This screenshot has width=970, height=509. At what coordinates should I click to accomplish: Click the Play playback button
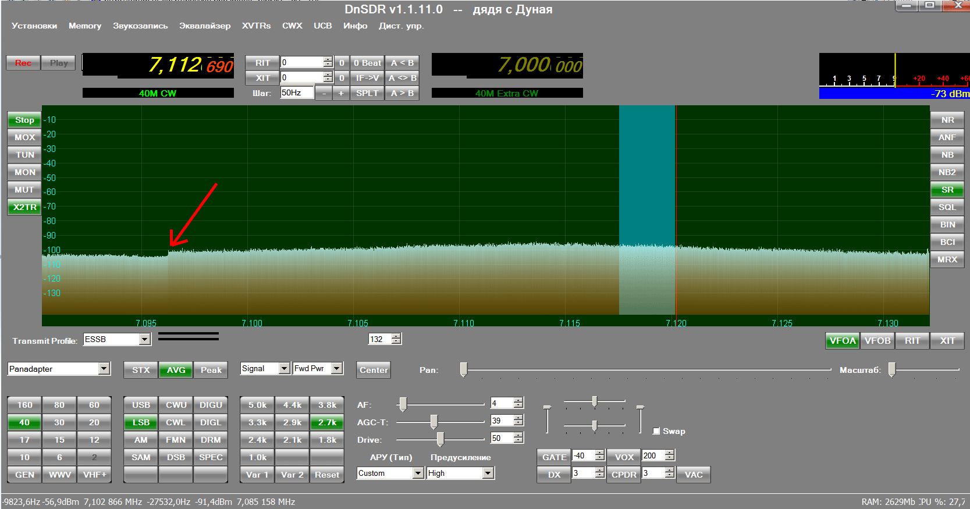pos(58,63)
